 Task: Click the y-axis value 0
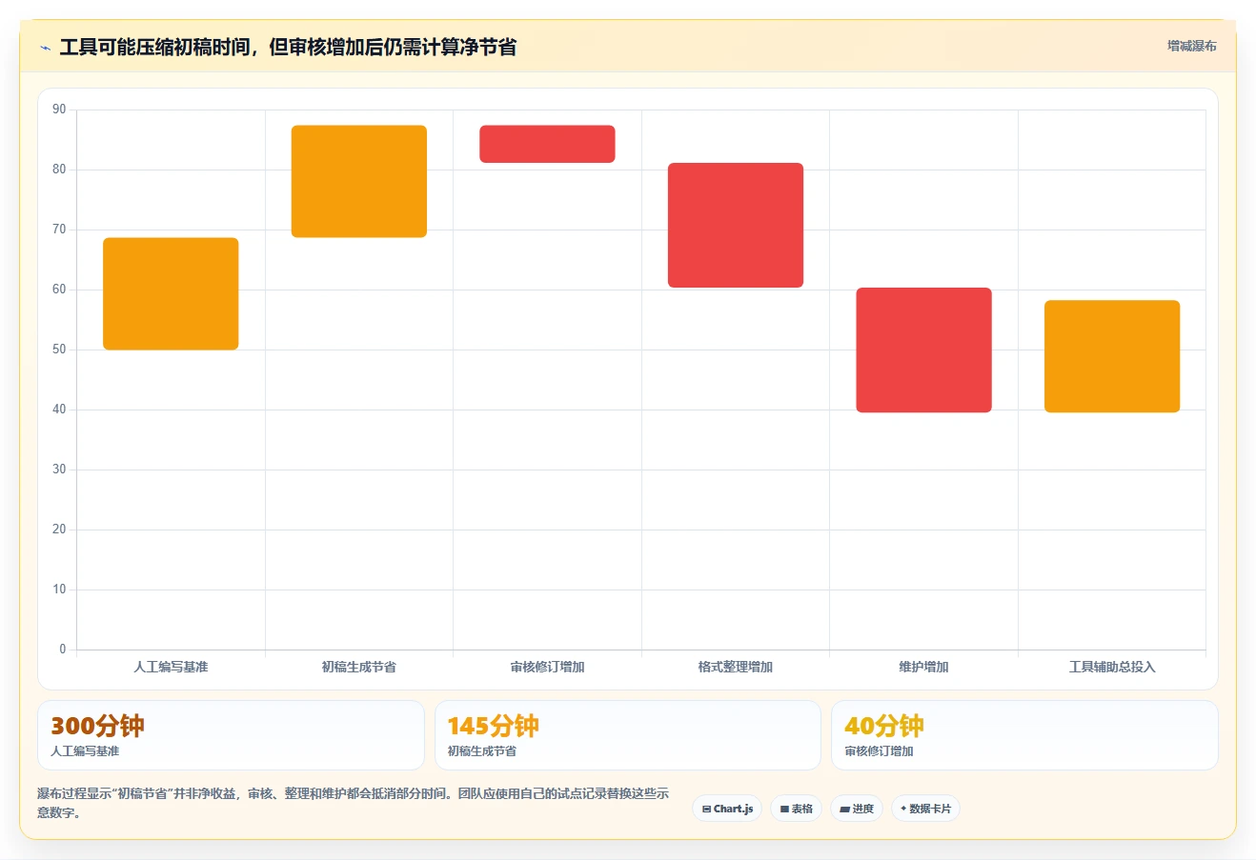tap(63, 650)
